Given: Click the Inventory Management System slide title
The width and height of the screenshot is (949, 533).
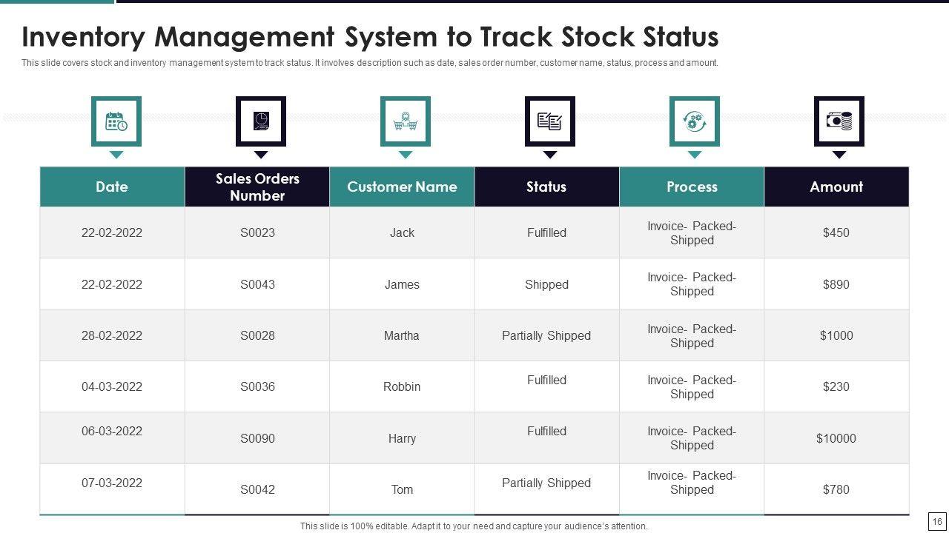Looking at the screenshot, I should (x=370, y=37).
